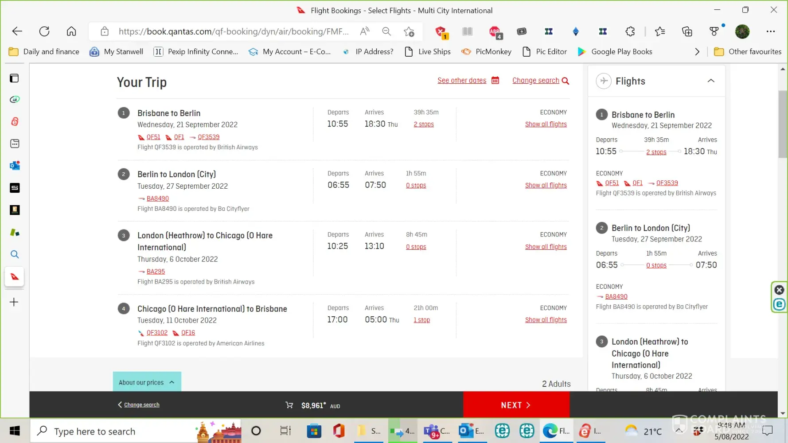This screenshot has height=443, width=788.
Task: Click the Zoom out magnifier in address bar
Action: [x=386, y=31]
